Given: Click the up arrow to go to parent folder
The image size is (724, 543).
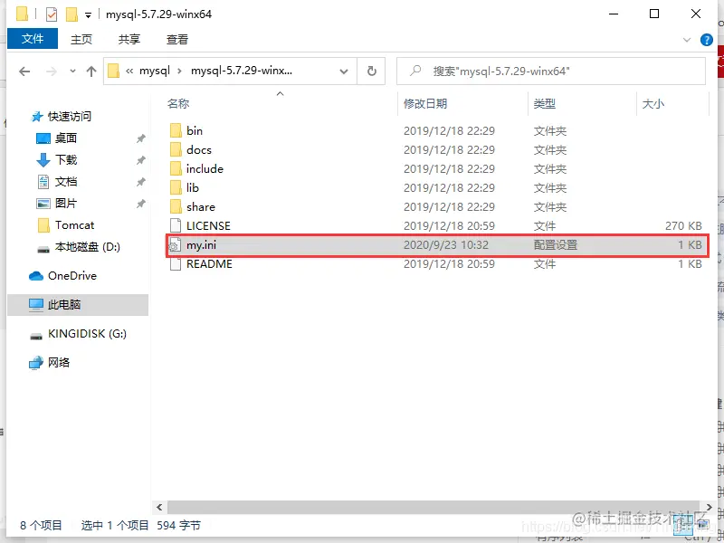Looking at the screenshot, I should click(x=93, y=71).
